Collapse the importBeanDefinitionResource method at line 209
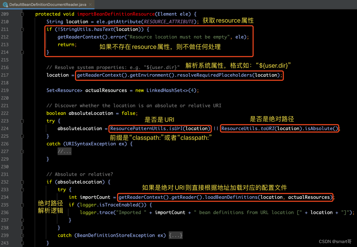This screenshot has width=357, height=247. click(x=22, y=14)
